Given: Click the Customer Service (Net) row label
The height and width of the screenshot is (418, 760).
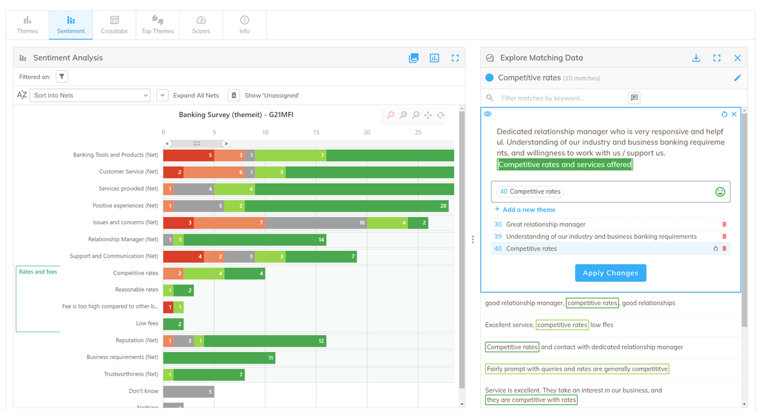Looking at the screenshot, I should (129, 172).
